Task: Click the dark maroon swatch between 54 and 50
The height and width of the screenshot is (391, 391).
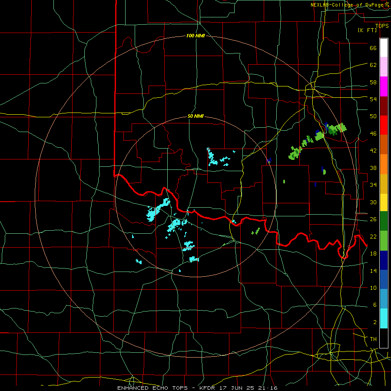Action: coord(384,106)
